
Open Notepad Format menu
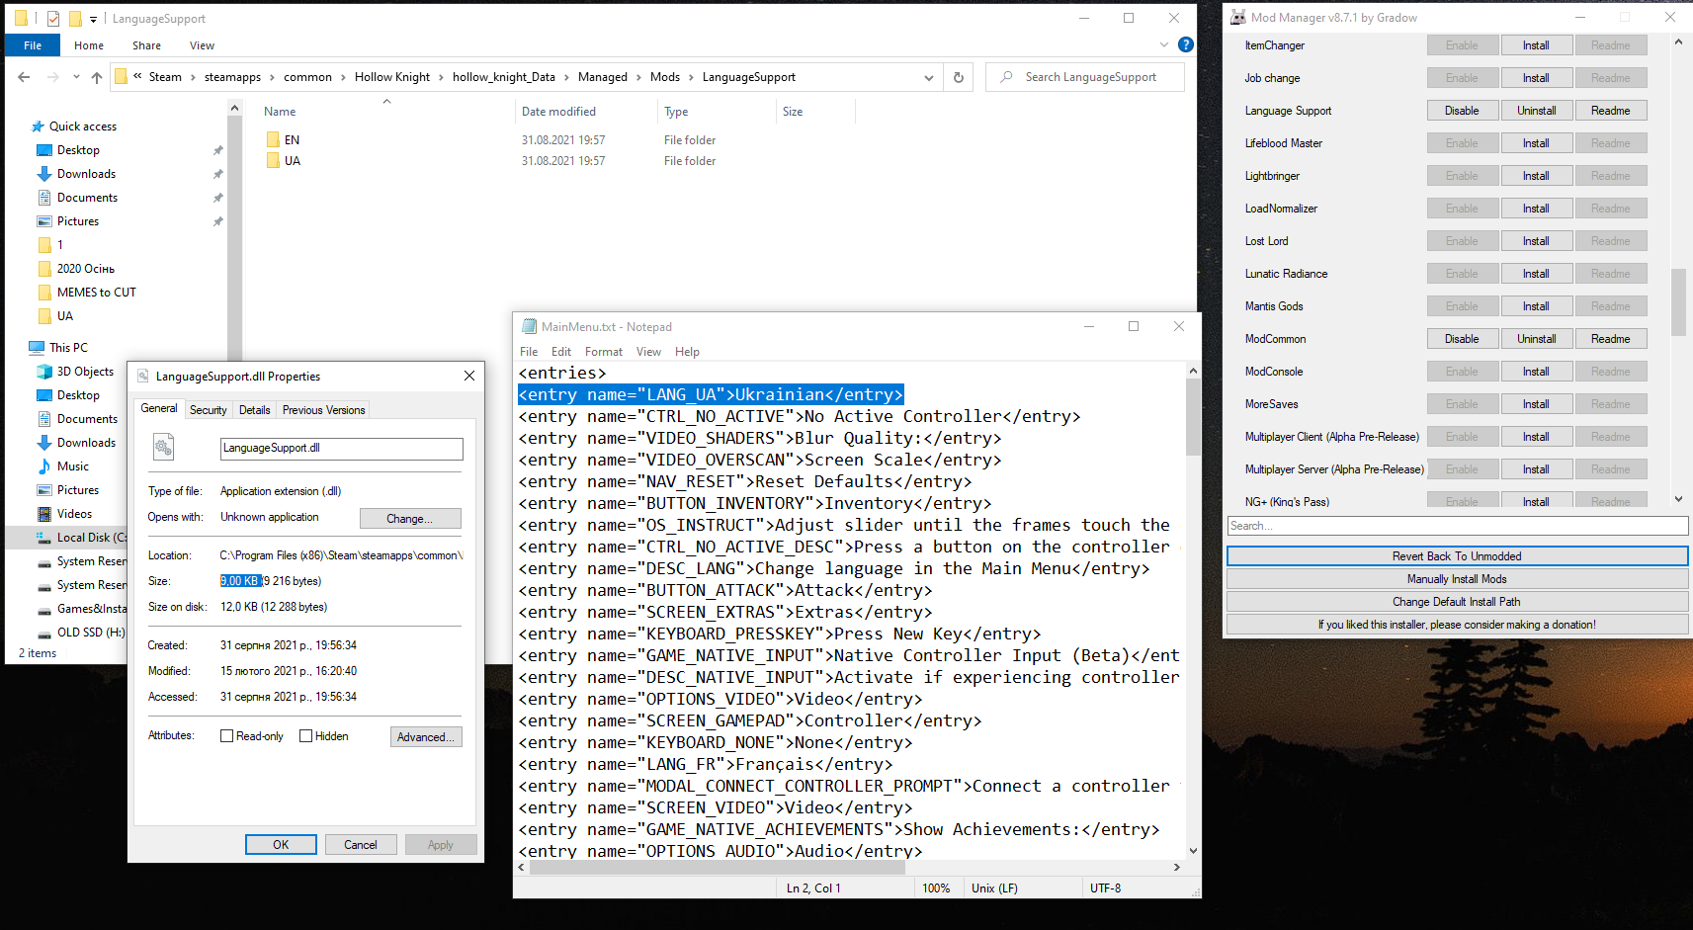603,352
